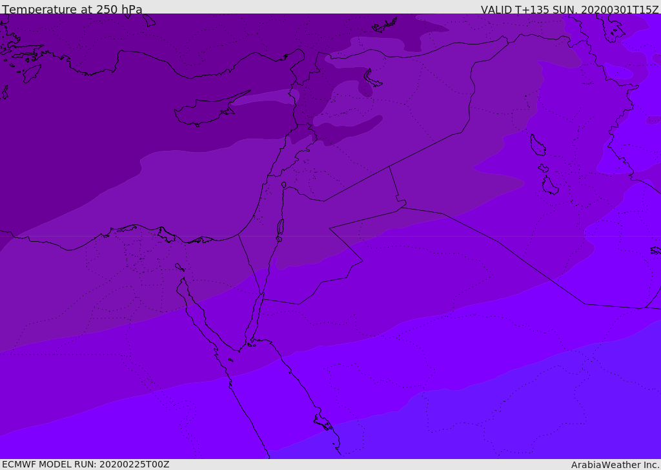The image size is (661, 470).
Task: Click the 'Temperature at 250 hPa' title text
Action: 72,9
